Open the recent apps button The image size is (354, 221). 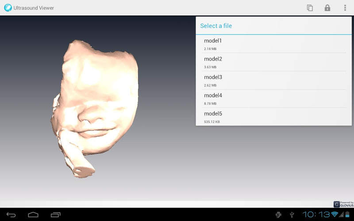pyautogui.click(x=56, y=215)
